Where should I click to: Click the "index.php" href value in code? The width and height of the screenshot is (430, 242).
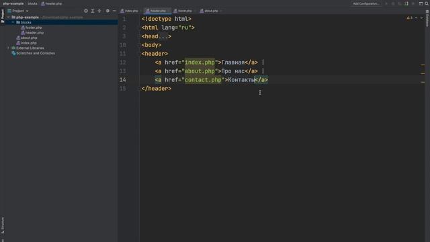(x=200, y=63)
